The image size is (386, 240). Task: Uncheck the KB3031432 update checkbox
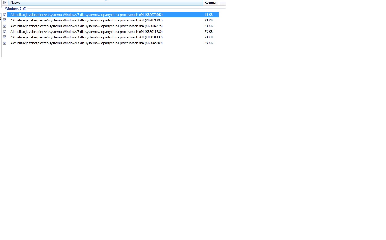(x=5, y=37)
